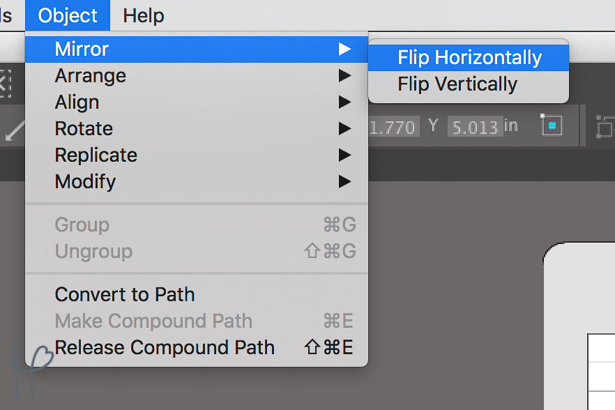
Task: Select the line tool icon at left
Action: point(14,130)
